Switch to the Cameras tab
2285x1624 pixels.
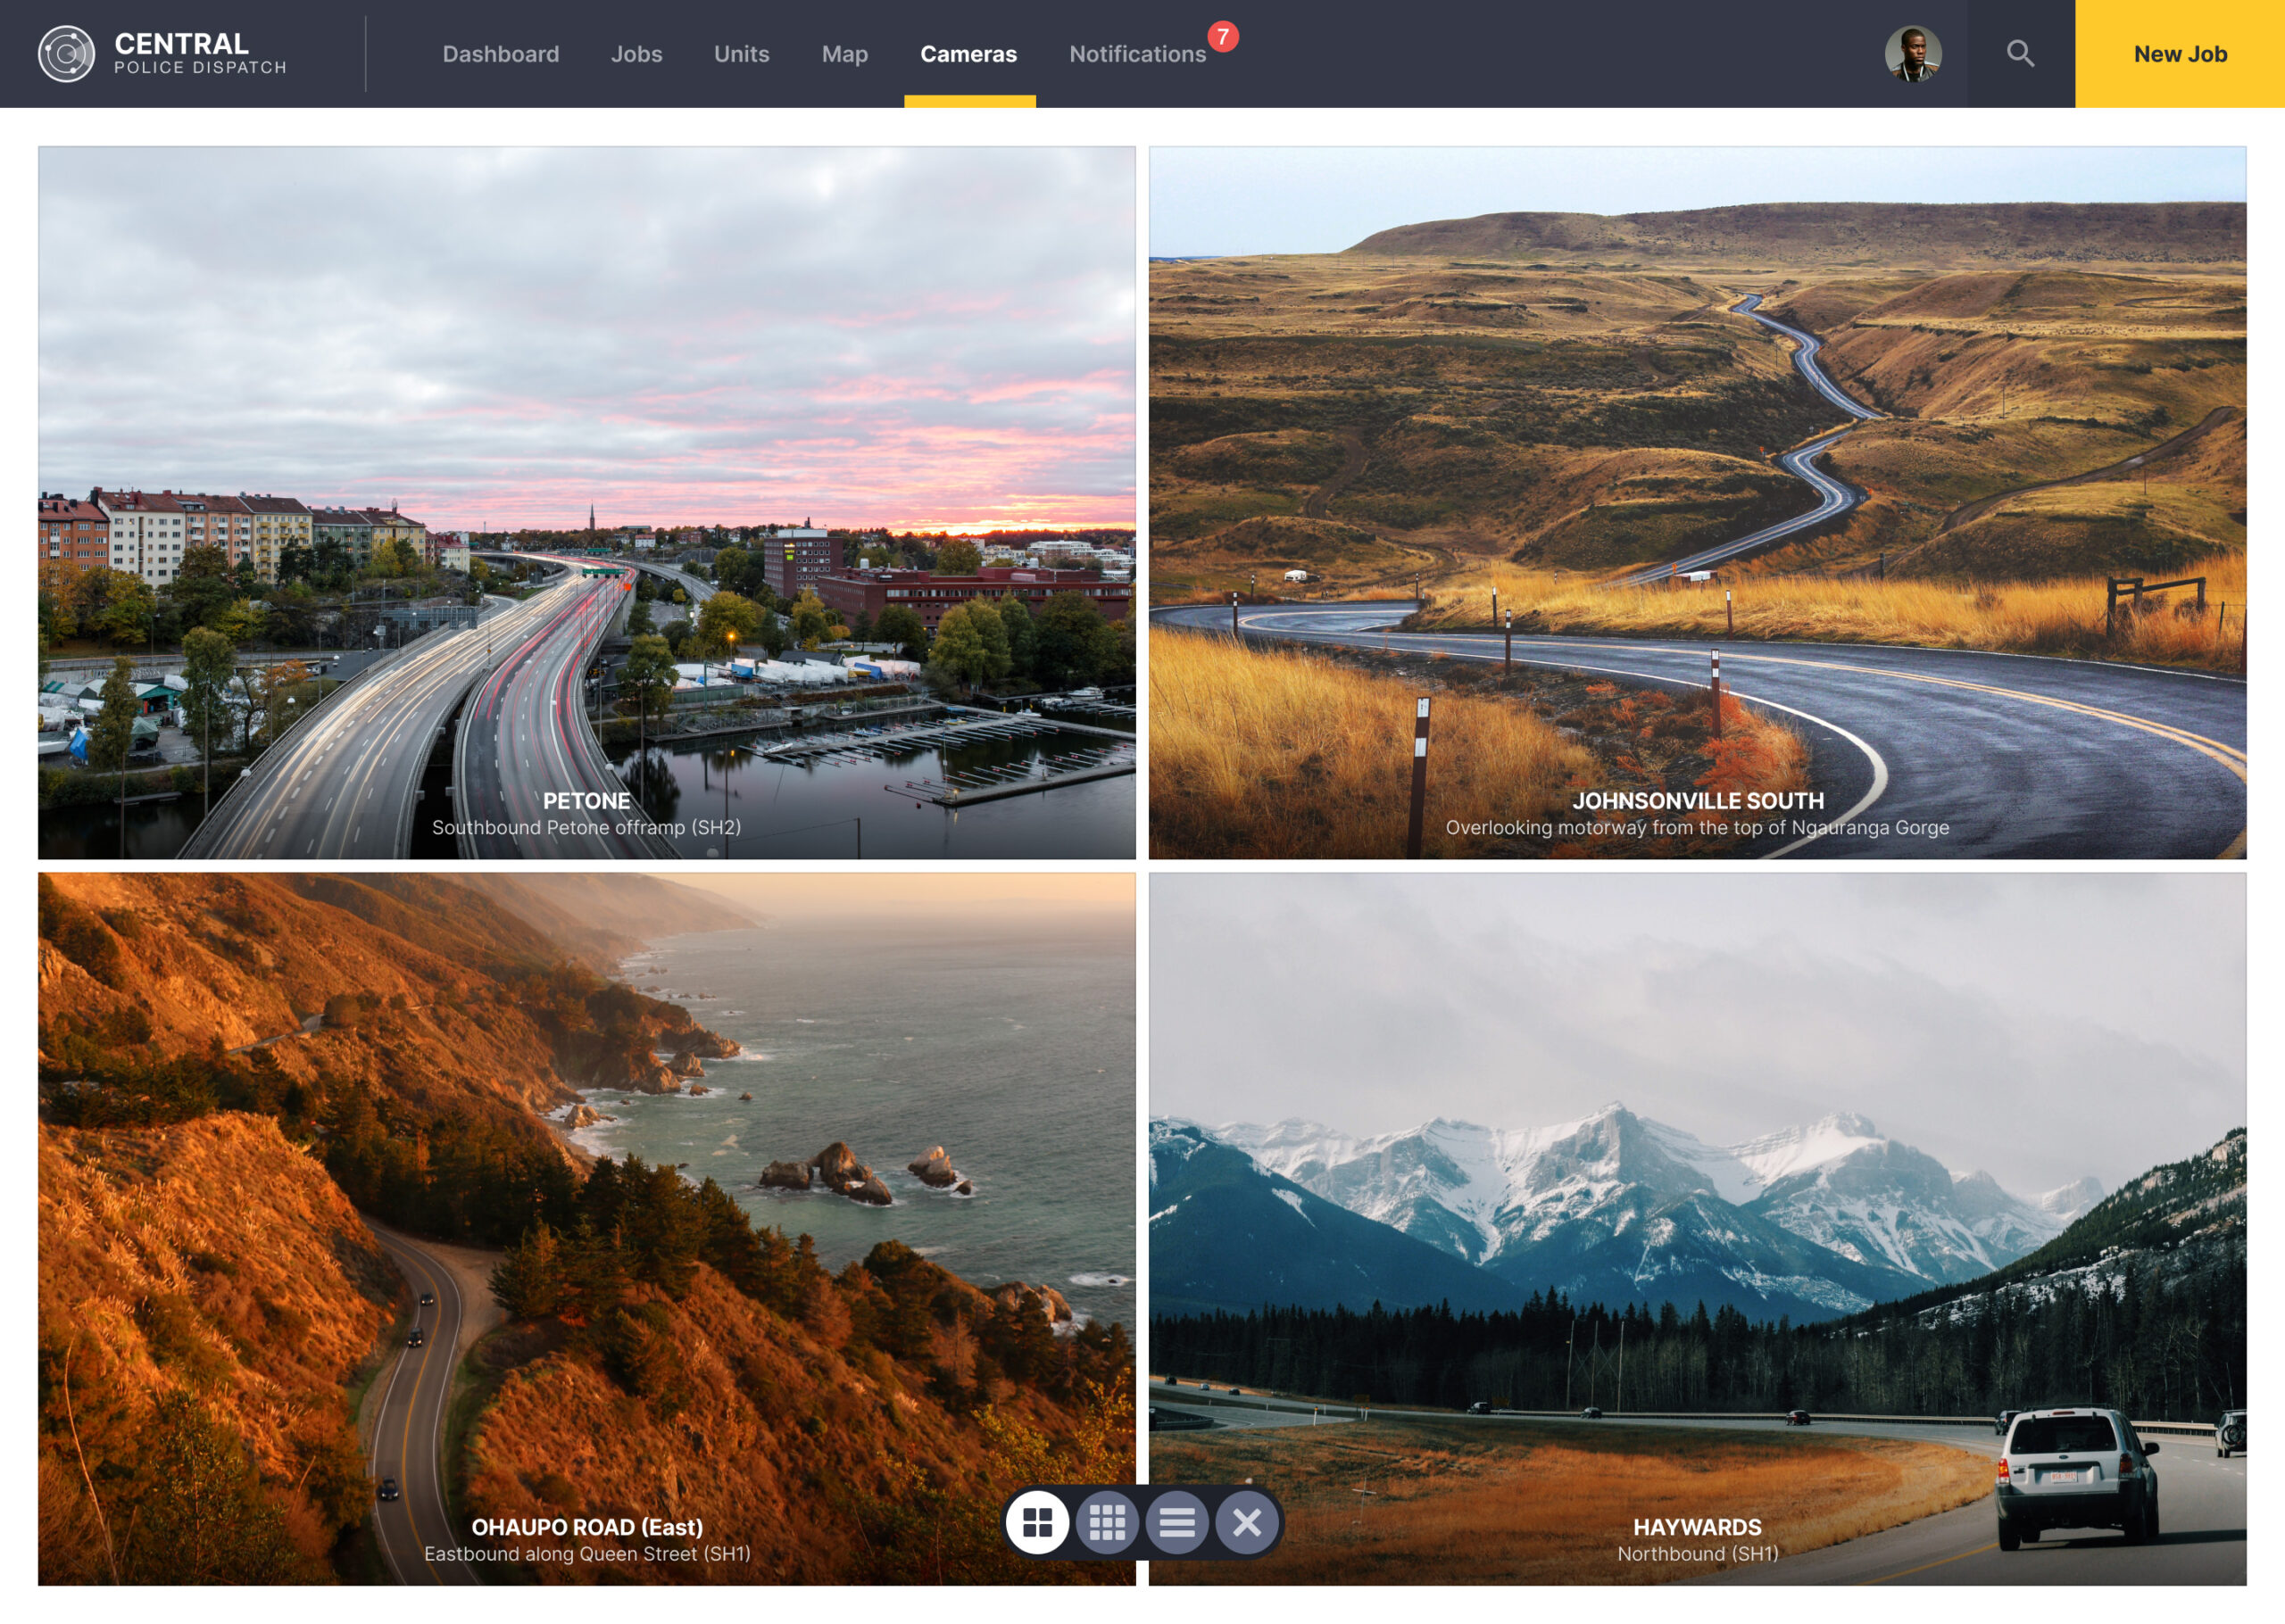[968, 53]
